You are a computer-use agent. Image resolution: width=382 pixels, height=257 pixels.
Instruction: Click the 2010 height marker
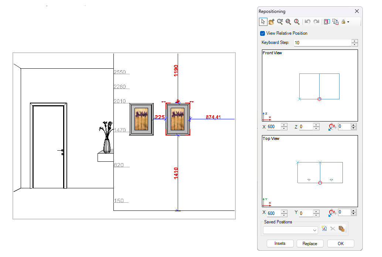[120, 101]
